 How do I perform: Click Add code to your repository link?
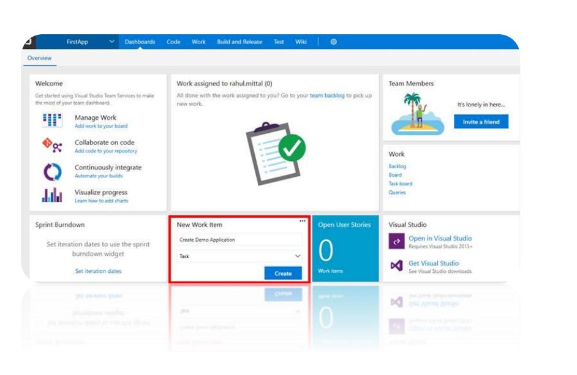106,151
